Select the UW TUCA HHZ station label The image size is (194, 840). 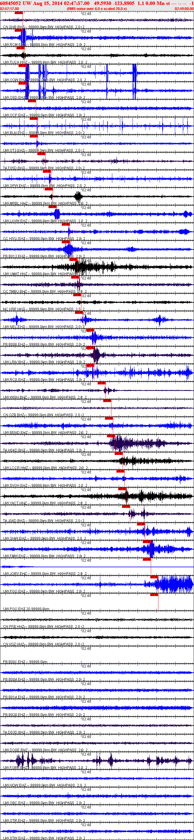45,62
